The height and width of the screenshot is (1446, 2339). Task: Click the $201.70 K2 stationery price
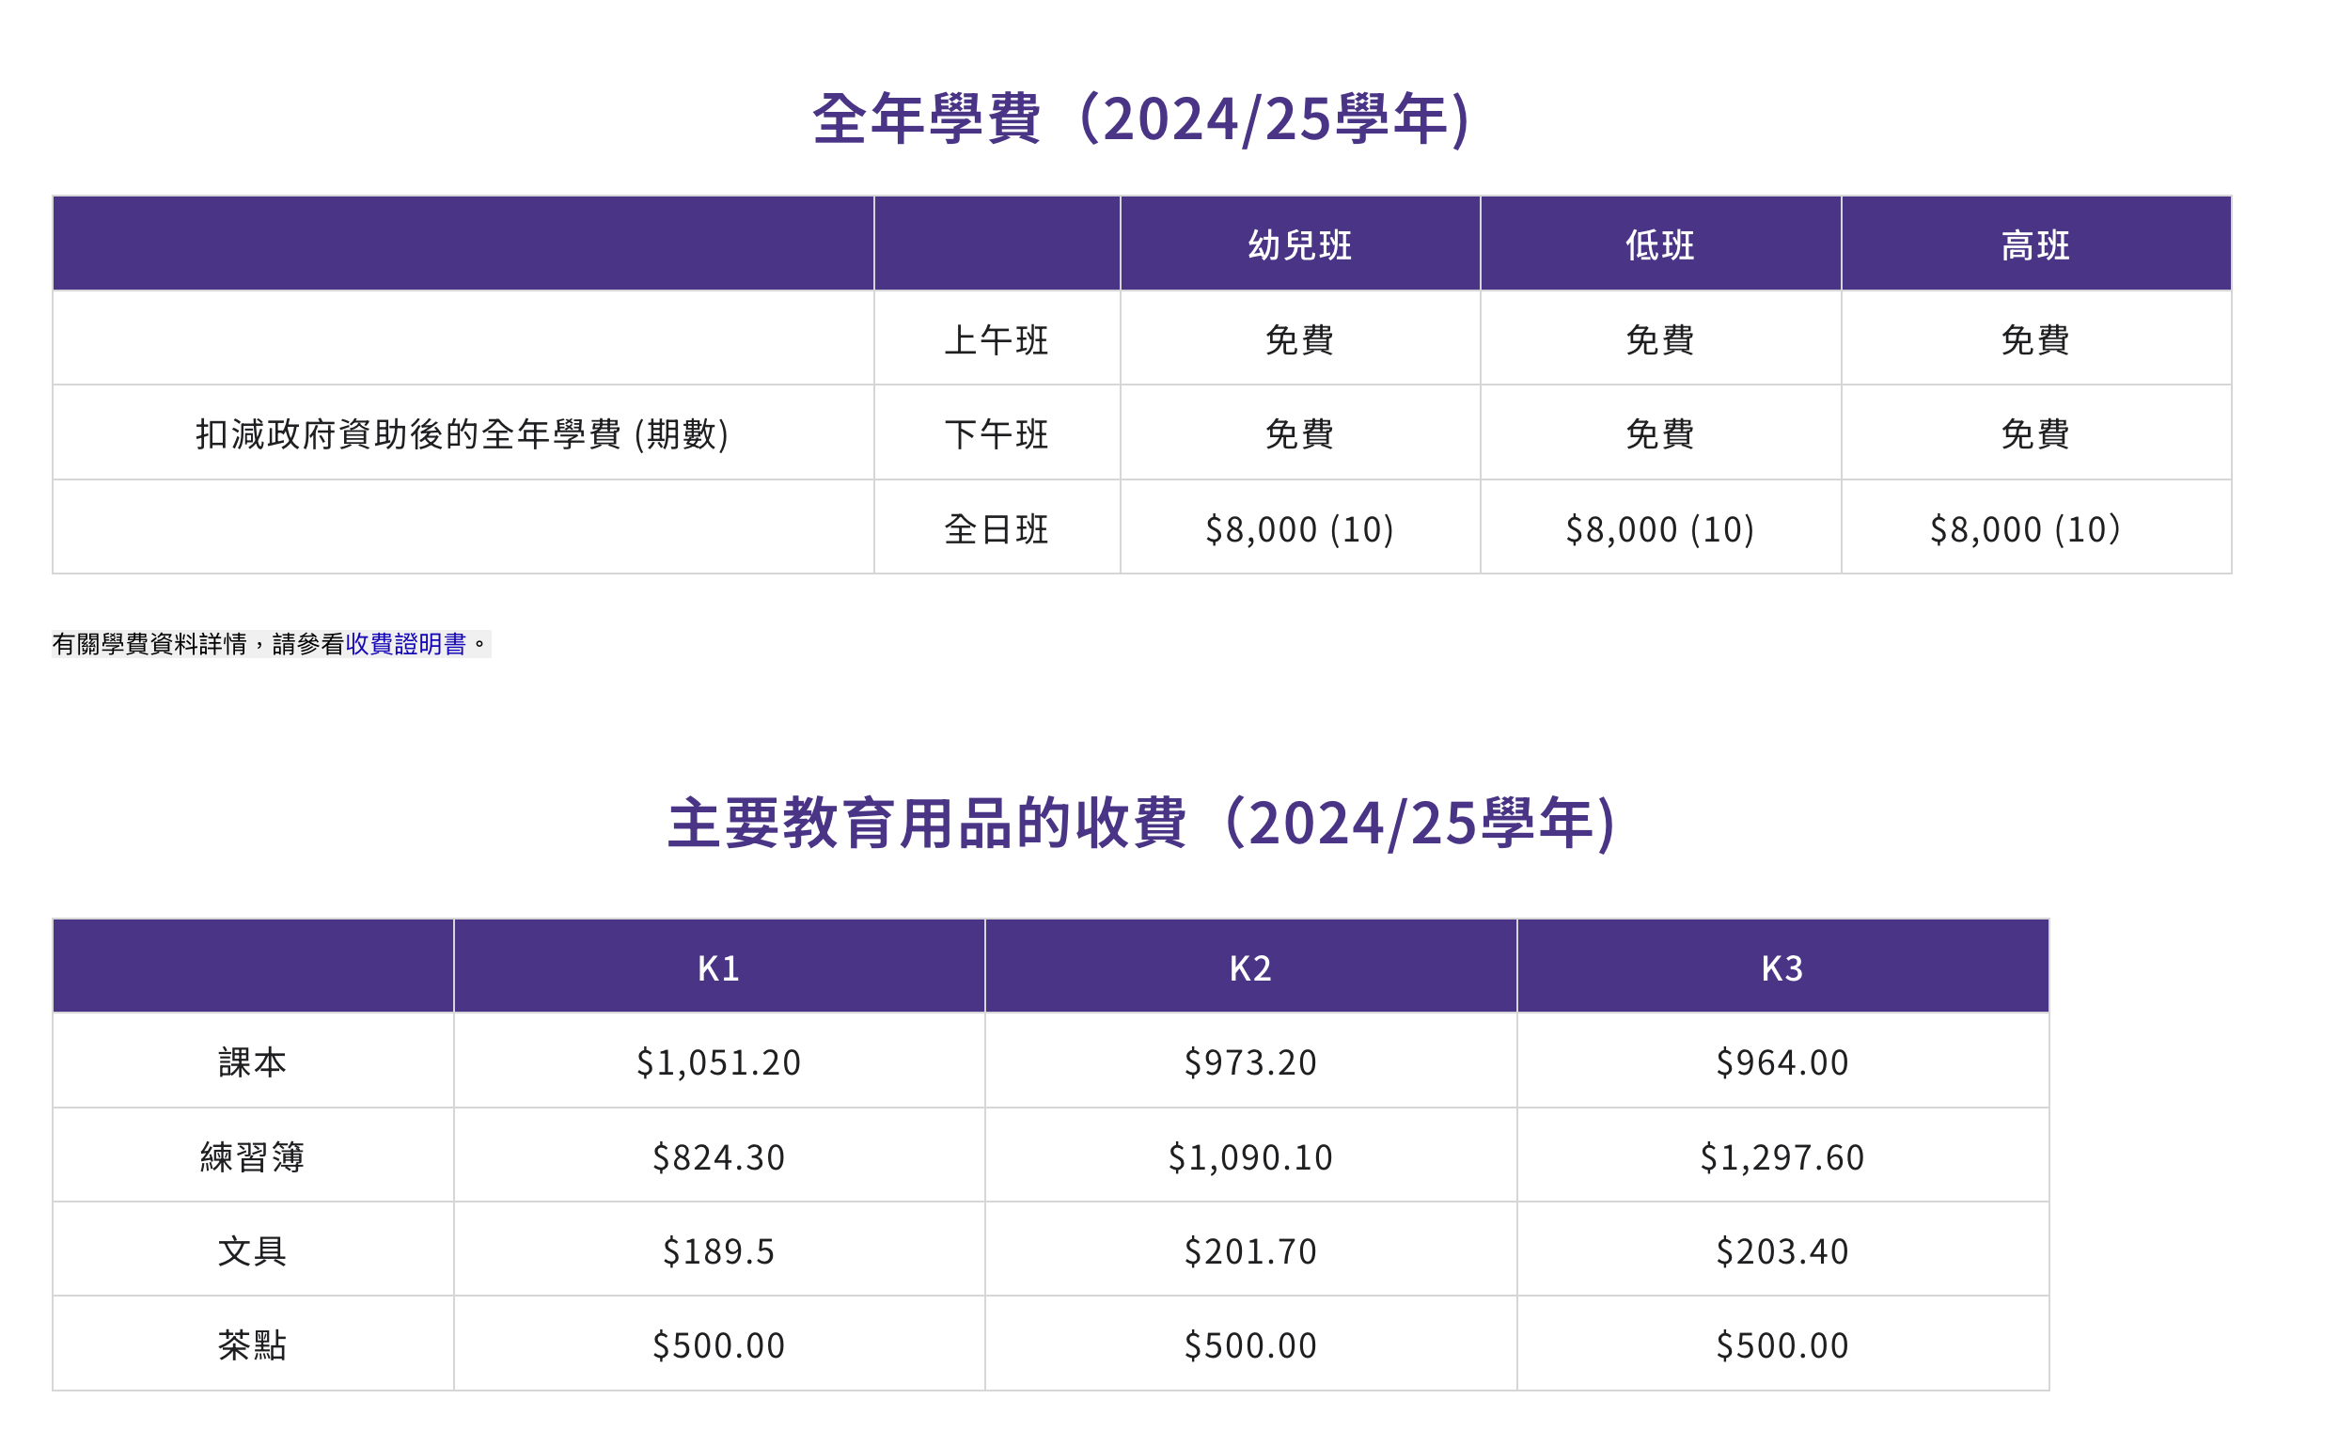tap(1250, 1250)
